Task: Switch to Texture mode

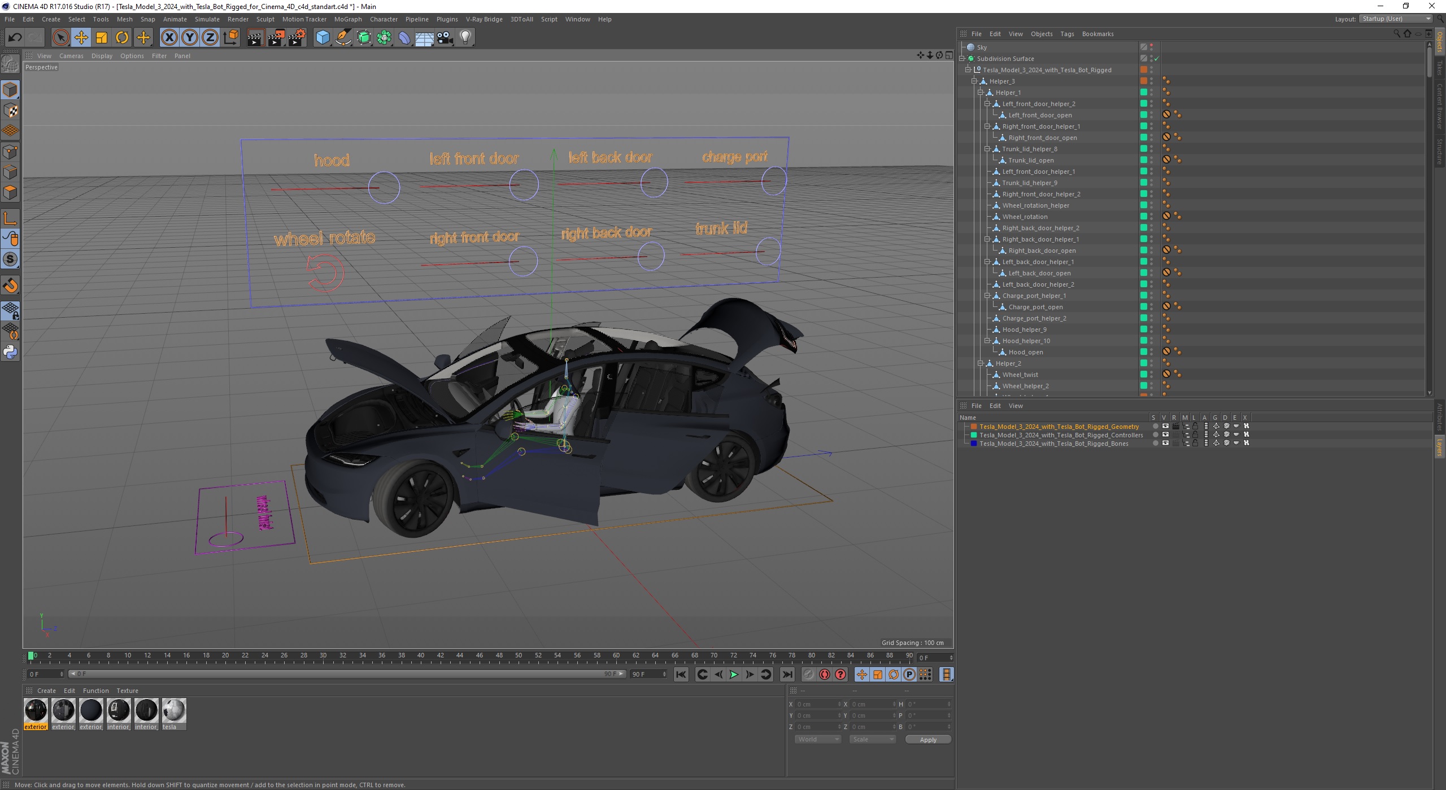Action: (10, 111)
